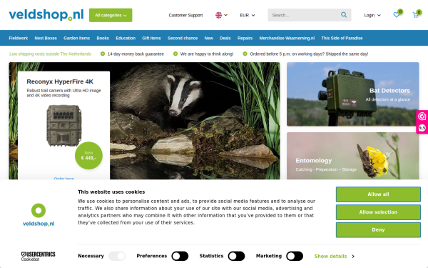Open the EUR currency dropdown
428x268 pixels.
[248, 15]
